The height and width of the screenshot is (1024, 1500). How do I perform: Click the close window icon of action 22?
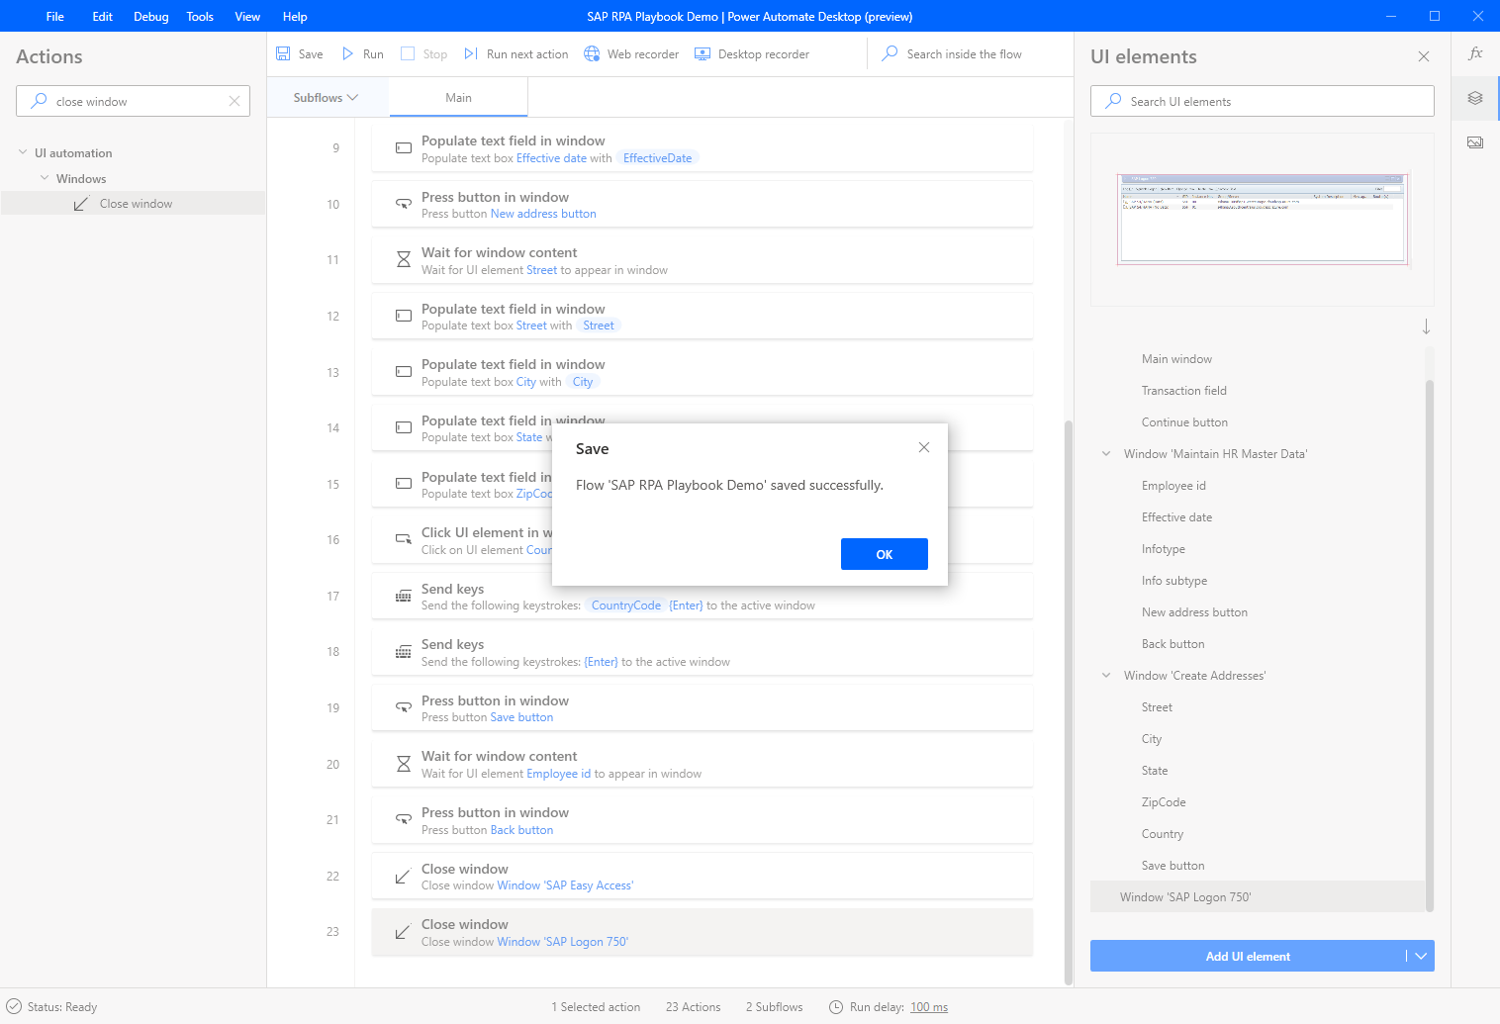click(x=403, y=877)
